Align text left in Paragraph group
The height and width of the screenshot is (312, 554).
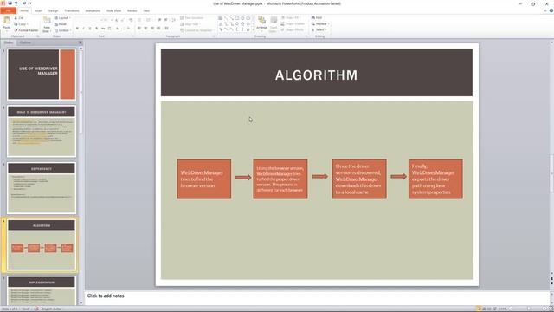tap(139, 29)
